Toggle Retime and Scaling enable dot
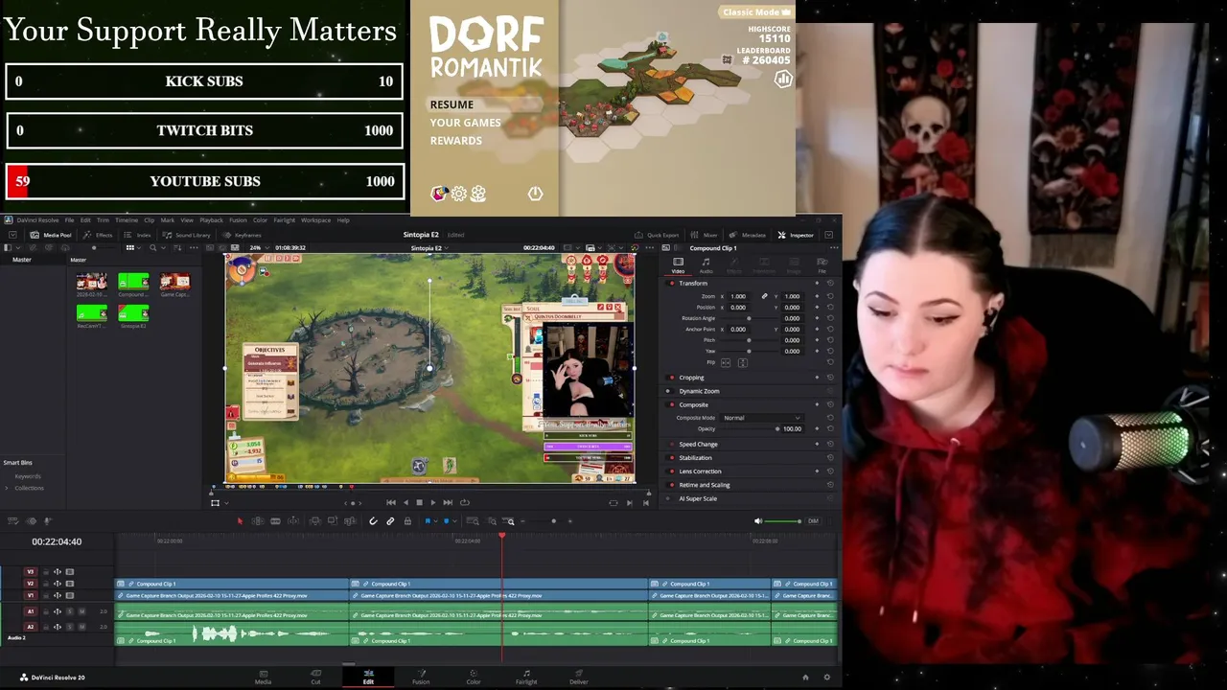The height and width of the screenshot is (690, 1227). [x=672, y=485]
